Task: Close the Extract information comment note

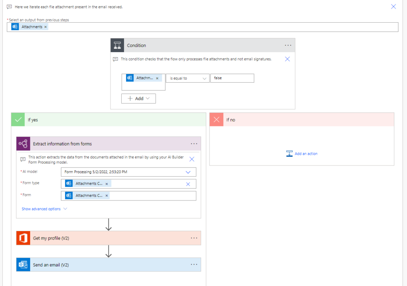Action: 192,159
